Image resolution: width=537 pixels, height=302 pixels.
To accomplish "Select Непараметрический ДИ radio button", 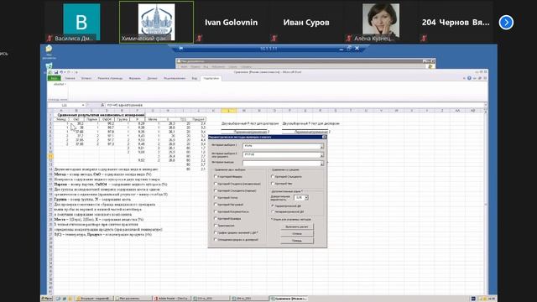I will [273, 211].
